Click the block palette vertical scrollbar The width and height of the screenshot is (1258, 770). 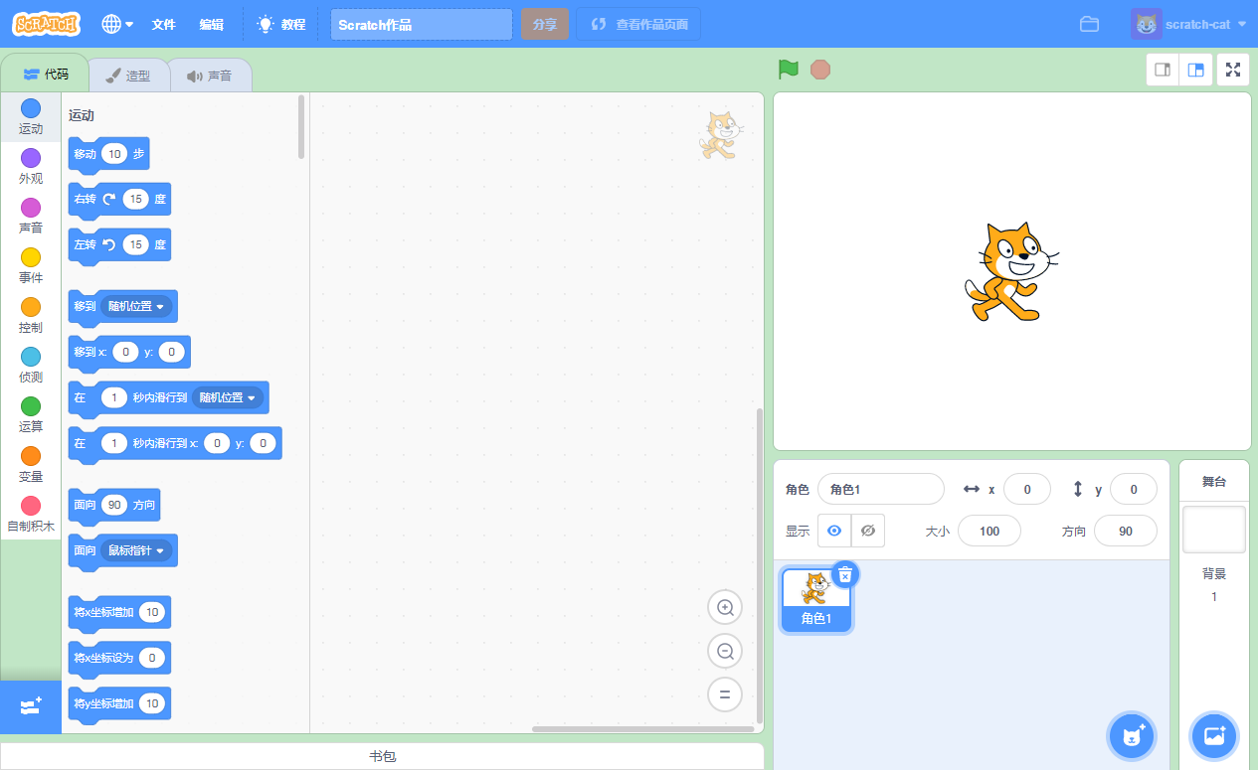coord(301,126)
